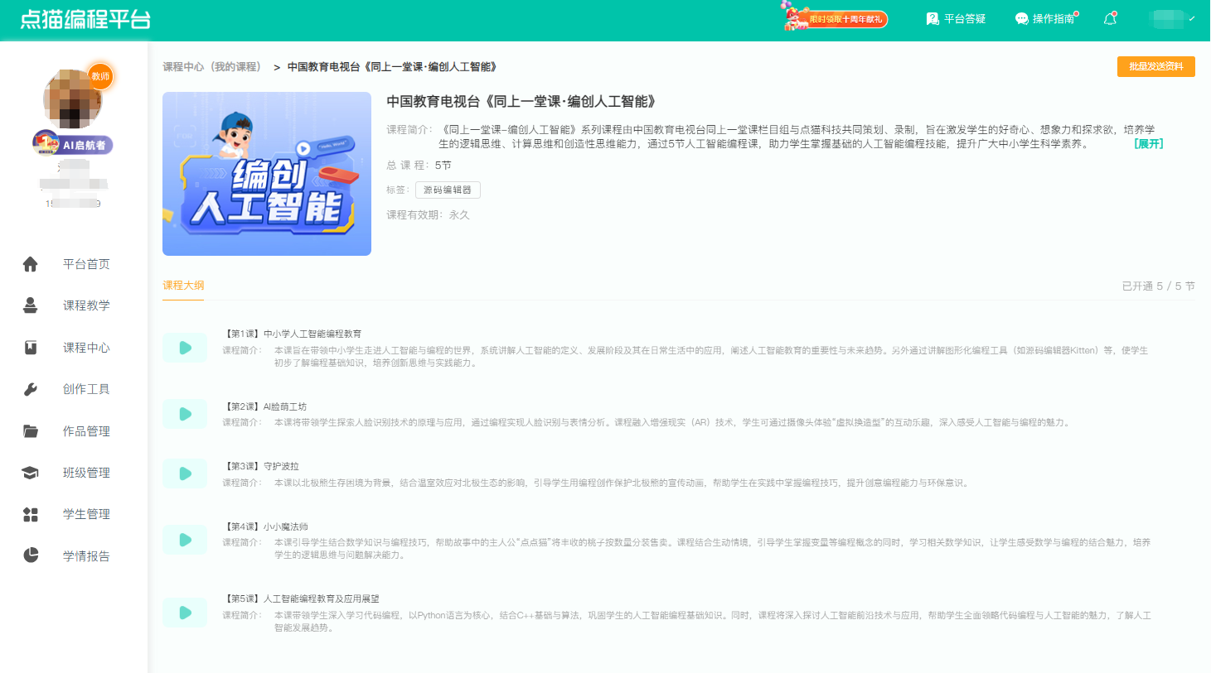Open the 学情报告 report icon
1211x673 pixels.
click(31, 555)
